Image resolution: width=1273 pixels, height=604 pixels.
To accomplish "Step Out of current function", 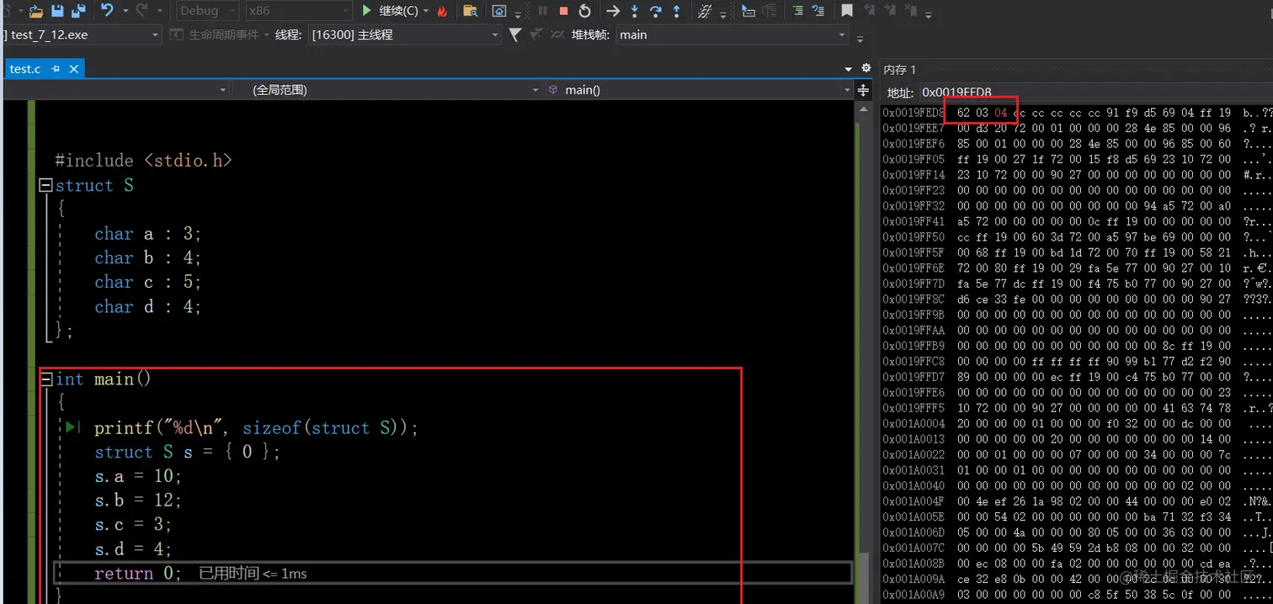I will [x=676, y=11].
